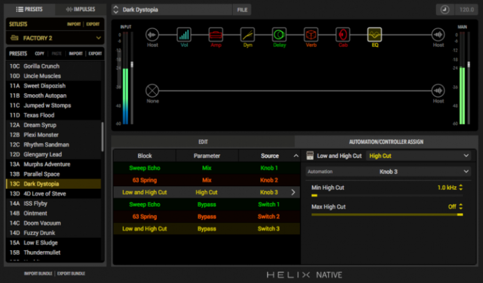Open the tempo metronome clock icon
Image resolution: width=483 pixels, height=283 pixels.
click(444, 10)
